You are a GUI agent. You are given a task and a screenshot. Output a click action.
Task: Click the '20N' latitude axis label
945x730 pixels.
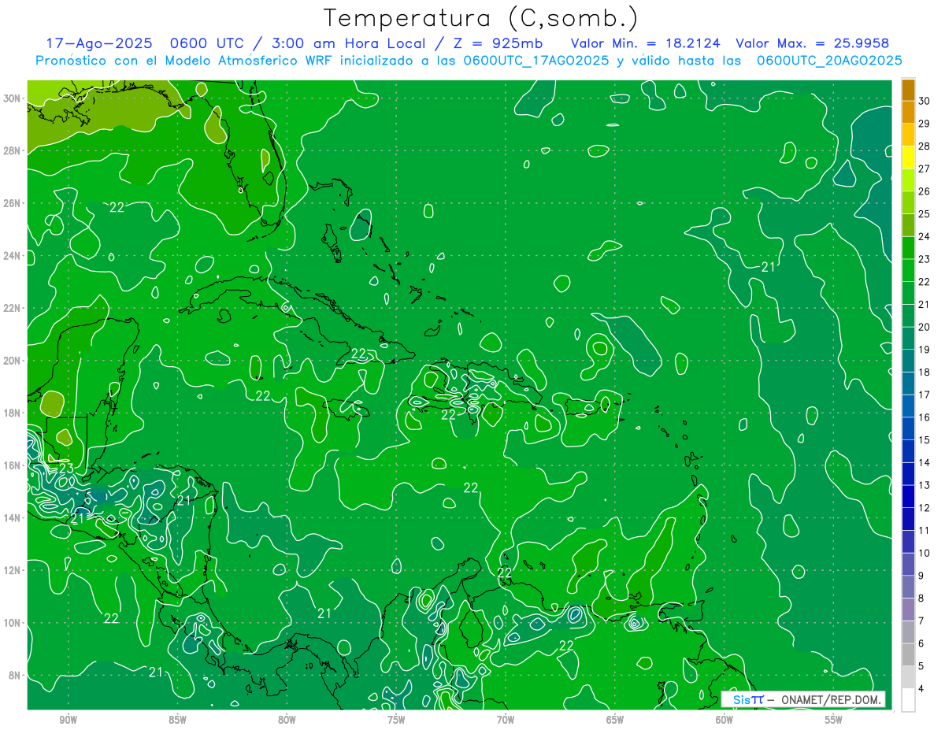pyautogui.click(x=13, y=361)
